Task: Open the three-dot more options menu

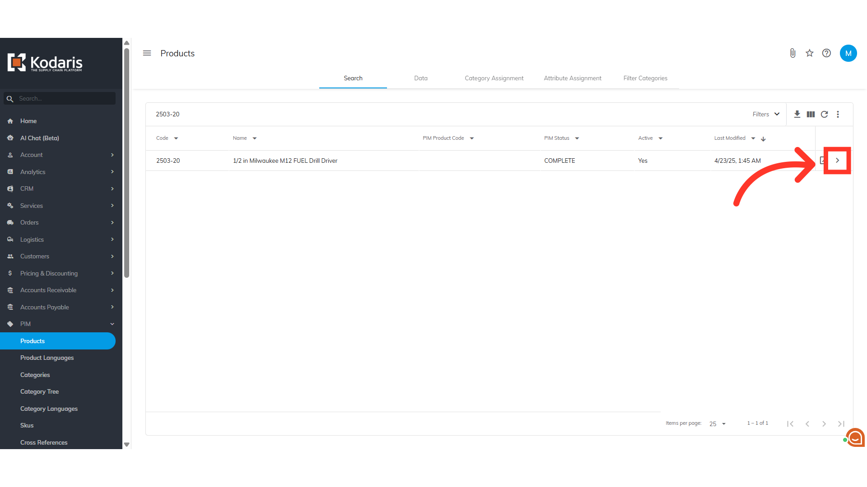Action: tap(838, 114)
